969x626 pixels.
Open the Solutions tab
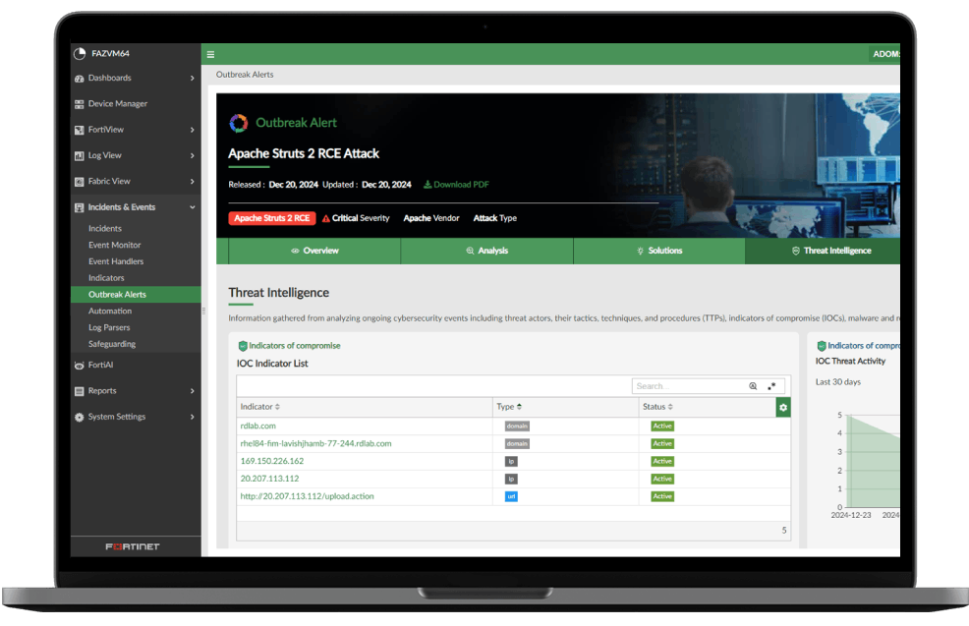tap(658, 251)
